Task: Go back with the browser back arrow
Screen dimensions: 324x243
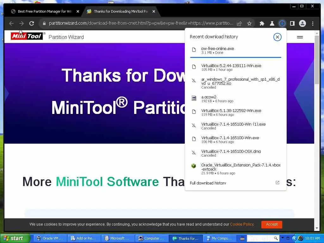Action: pos(11,23)
